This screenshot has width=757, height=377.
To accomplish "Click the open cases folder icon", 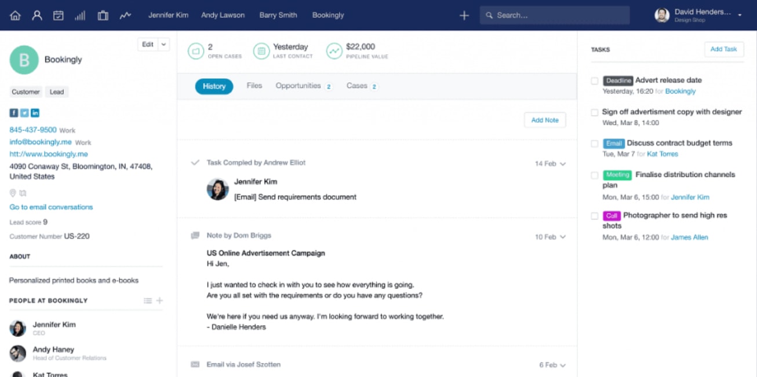I will click(196, 51).
